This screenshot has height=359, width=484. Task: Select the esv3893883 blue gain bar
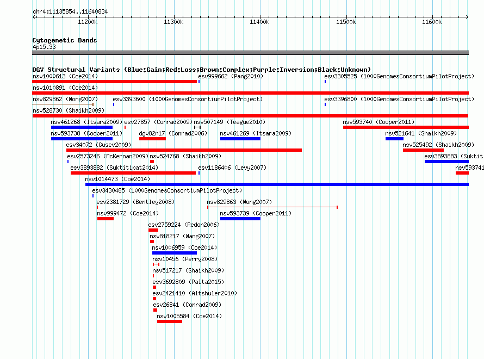coord(446,162)
